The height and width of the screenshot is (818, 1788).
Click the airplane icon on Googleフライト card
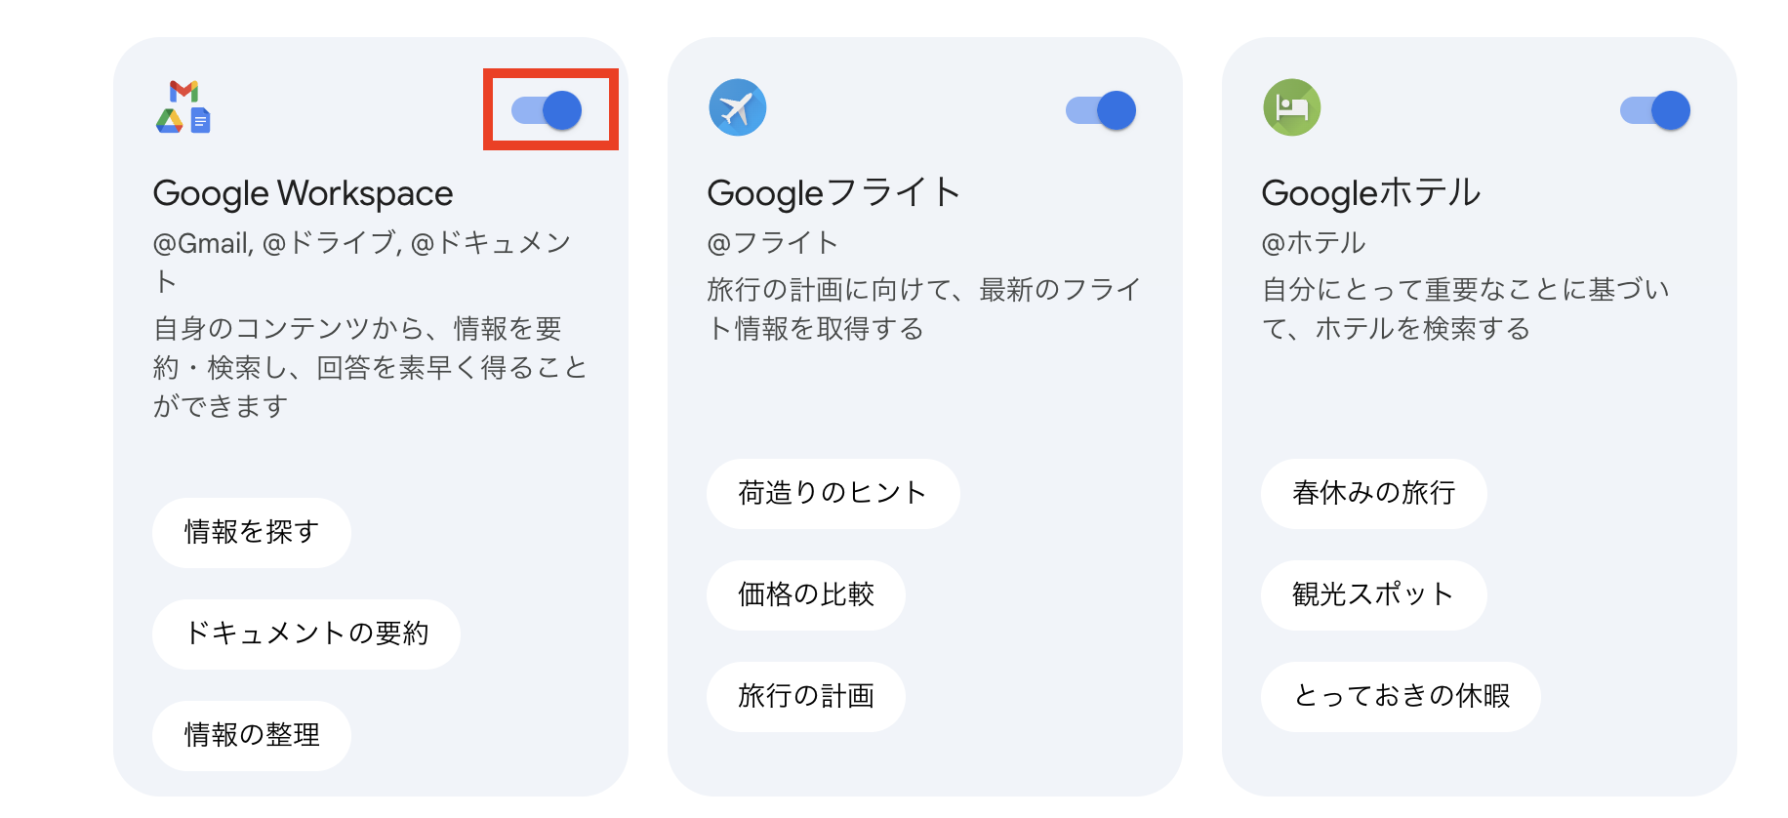739,108
